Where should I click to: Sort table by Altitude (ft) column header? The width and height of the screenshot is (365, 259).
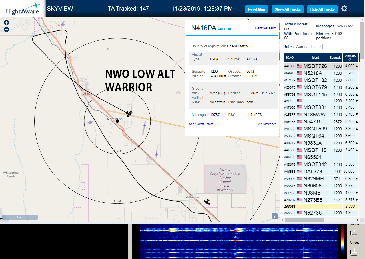(x=350, y=58)
